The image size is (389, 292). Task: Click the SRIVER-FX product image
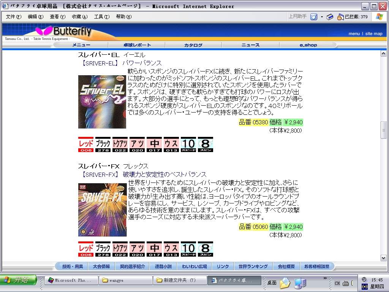102,210
